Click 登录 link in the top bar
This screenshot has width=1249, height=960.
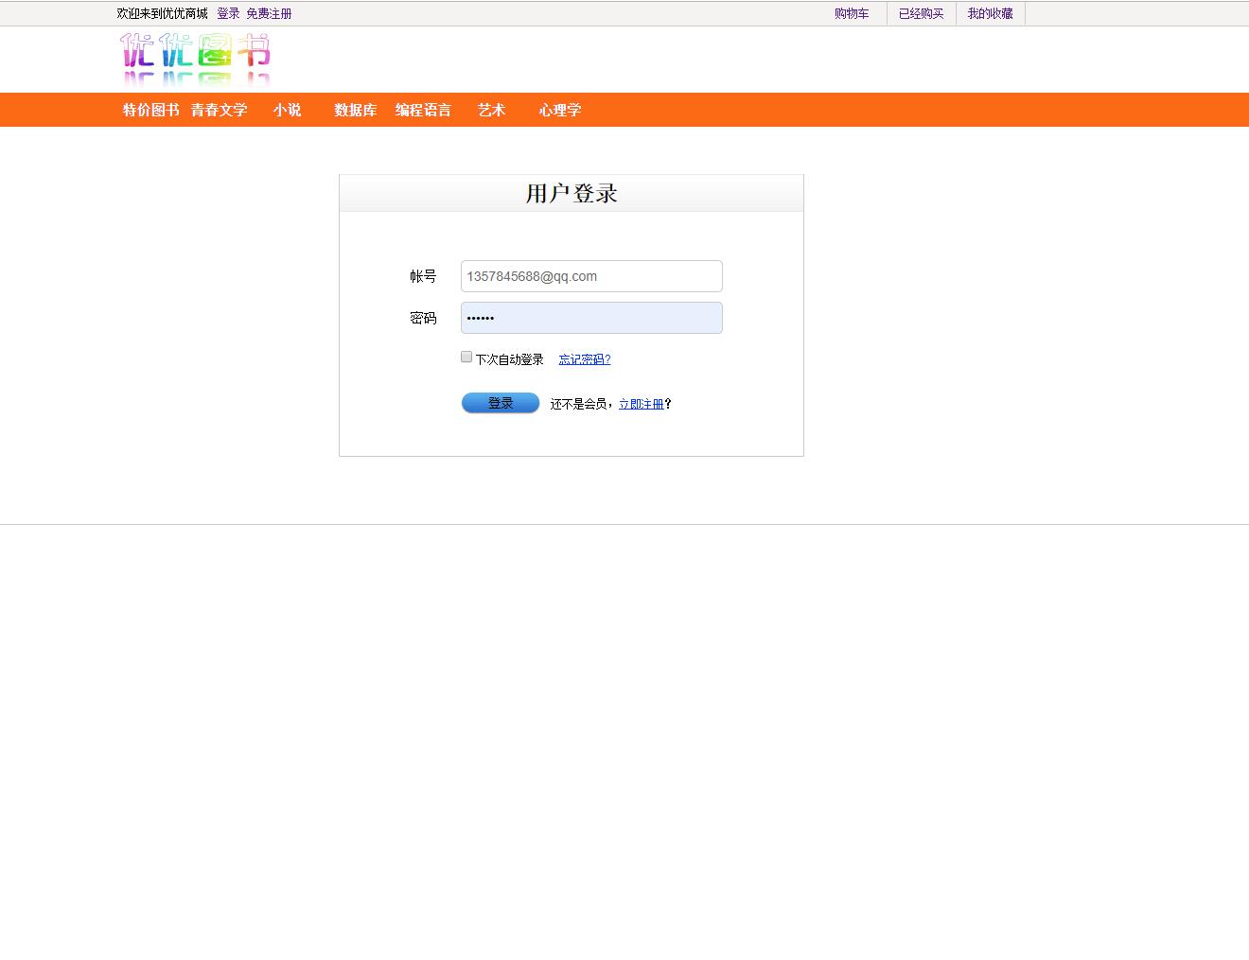click(226, 13)
